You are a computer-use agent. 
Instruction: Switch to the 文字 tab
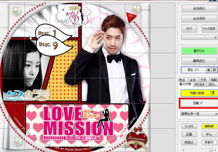203,80
